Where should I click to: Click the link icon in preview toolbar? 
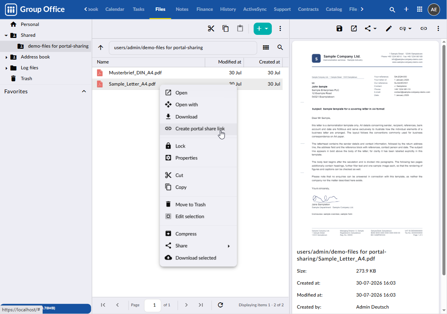424,29
